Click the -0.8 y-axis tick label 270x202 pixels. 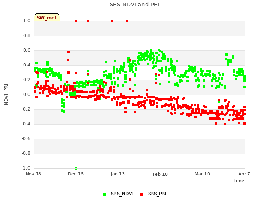[26, 153]
